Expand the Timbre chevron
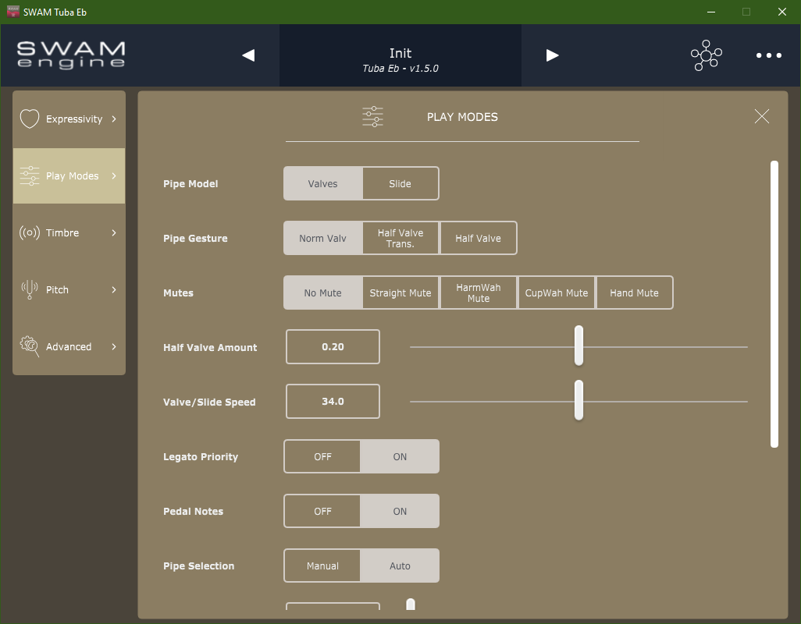801x624 pixels. [114, 232]
